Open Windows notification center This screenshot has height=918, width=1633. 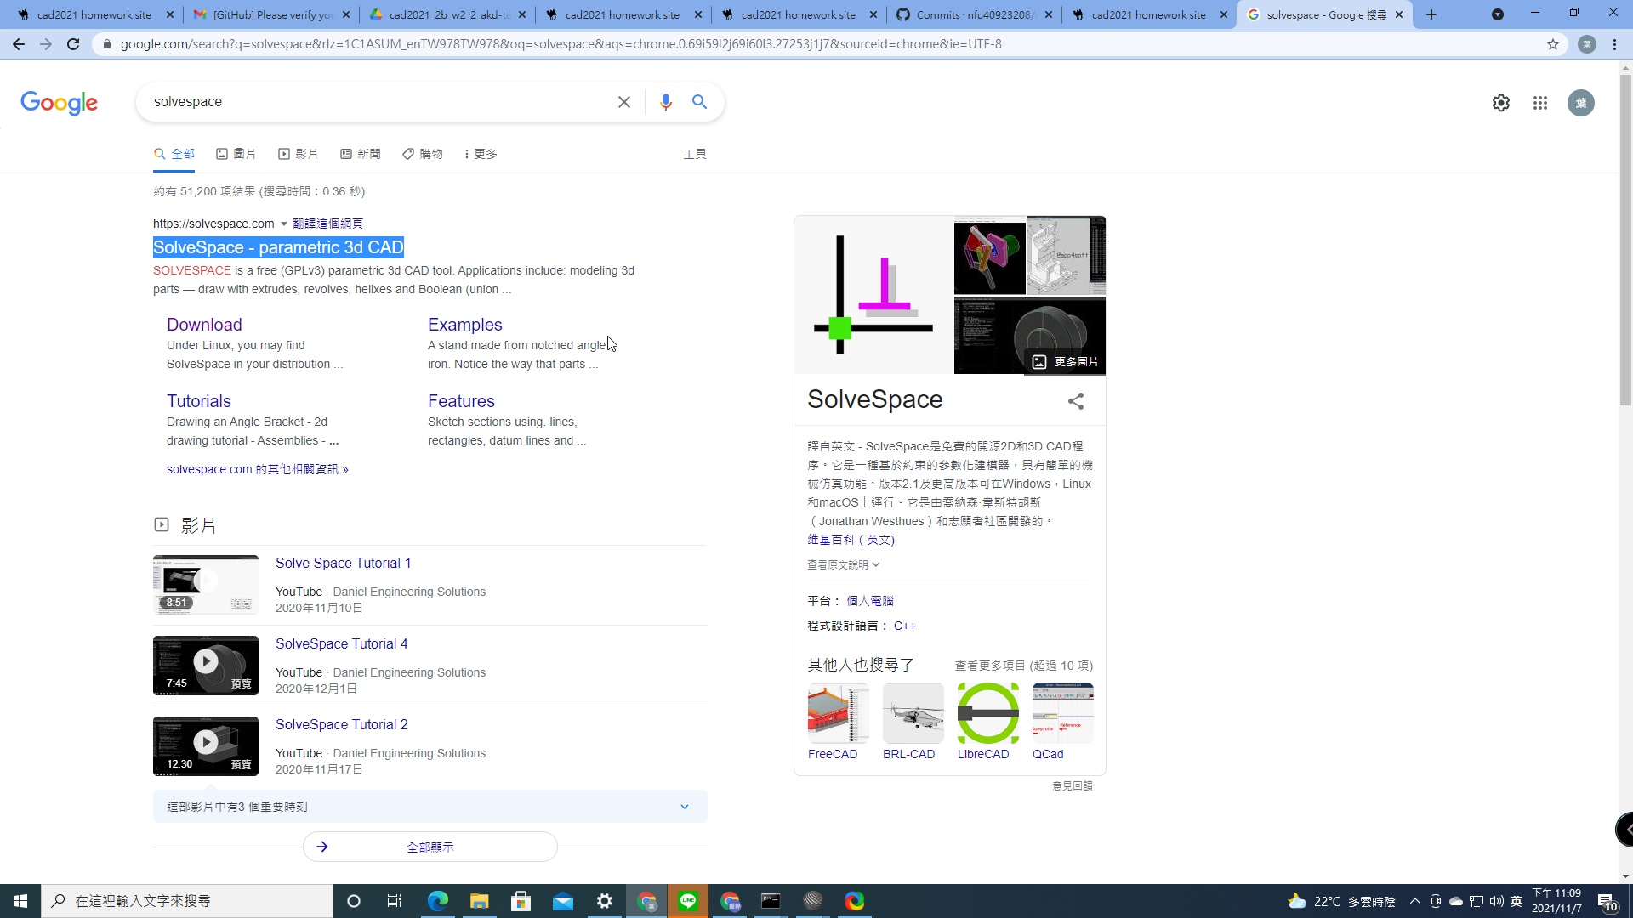[x=1607, y=901]
